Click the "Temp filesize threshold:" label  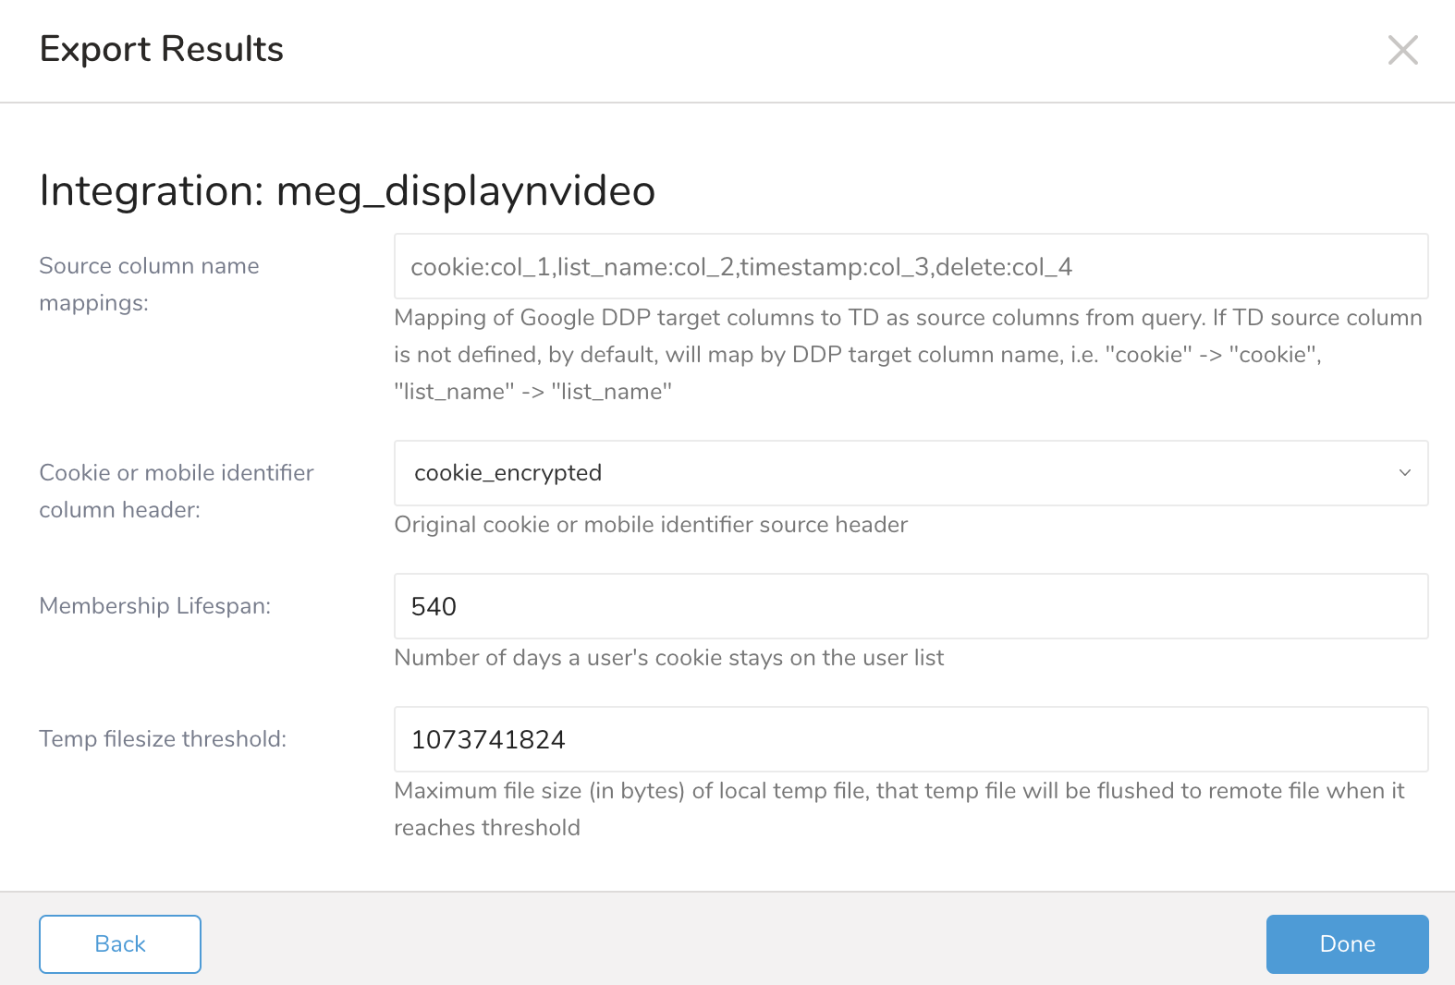(163, 739)
